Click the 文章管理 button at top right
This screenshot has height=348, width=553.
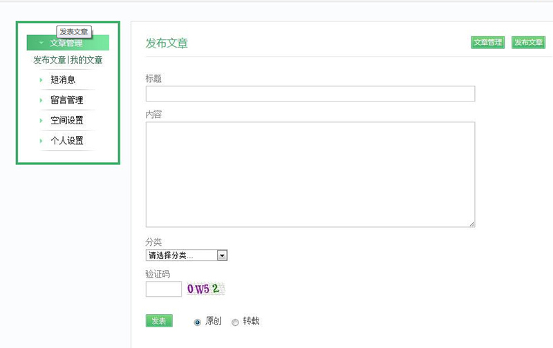click(x=488, y=42)
